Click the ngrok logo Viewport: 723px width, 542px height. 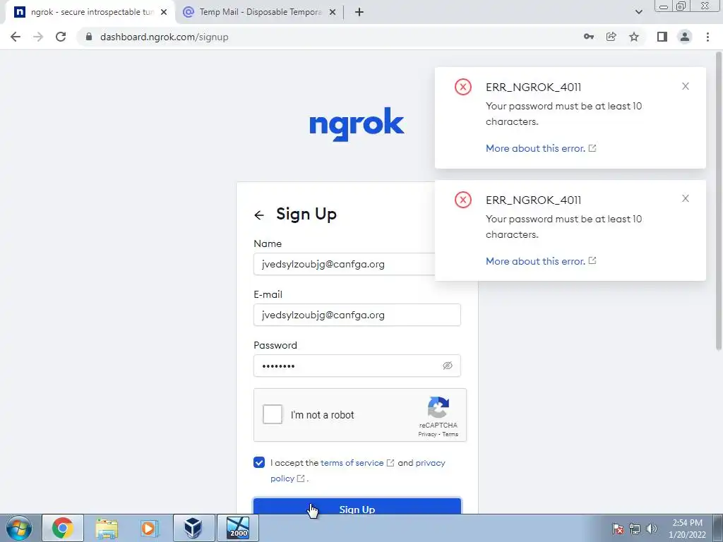click(357, 124)
